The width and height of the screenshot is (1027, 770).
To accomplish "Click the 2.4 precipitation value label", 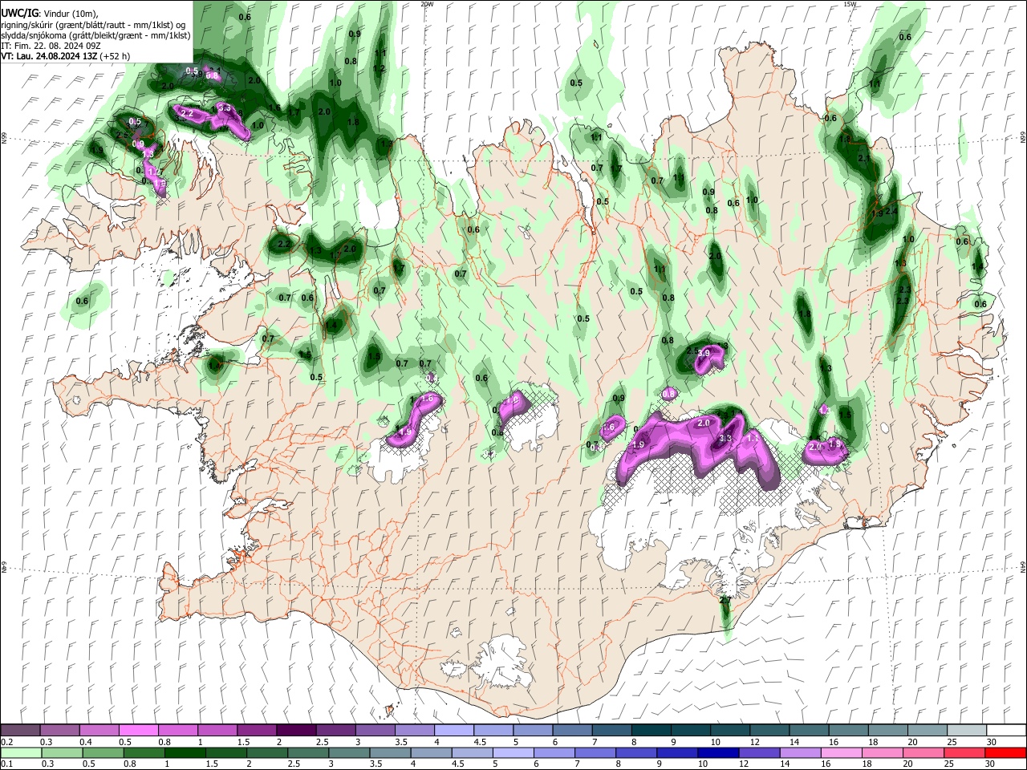I will [891, 211].
